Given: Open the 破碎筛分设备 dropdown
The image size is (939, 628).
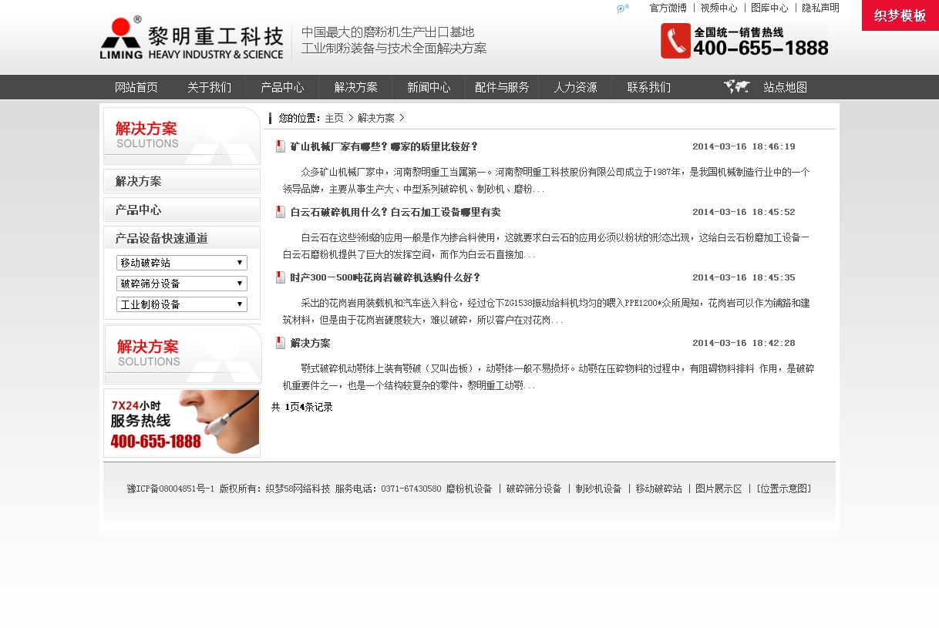Looking at the screenshot, I should click(182, 284).
